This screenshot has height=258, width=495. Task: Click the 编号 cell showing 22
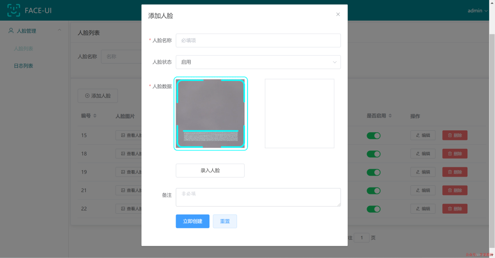84,209
